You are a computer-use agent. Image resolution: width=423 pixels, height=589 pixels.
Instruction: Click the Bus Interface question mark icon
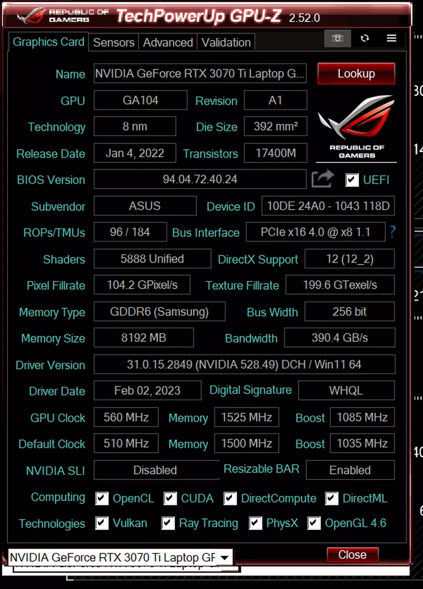coord(393,232)
